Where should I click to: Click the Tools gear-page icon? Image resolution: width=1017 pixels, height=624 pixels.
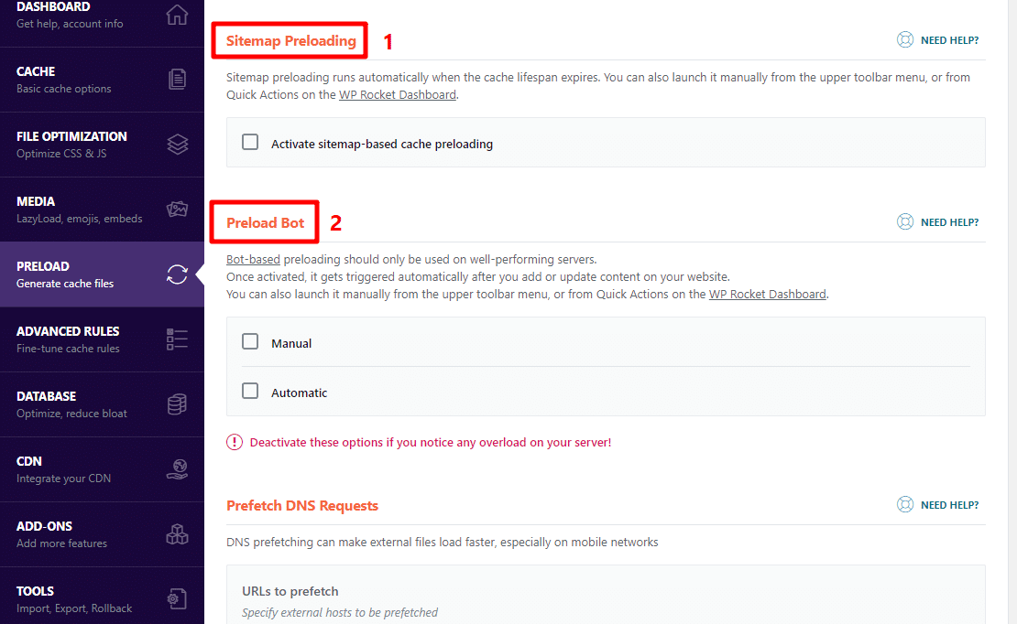click(x=177, y=598)
